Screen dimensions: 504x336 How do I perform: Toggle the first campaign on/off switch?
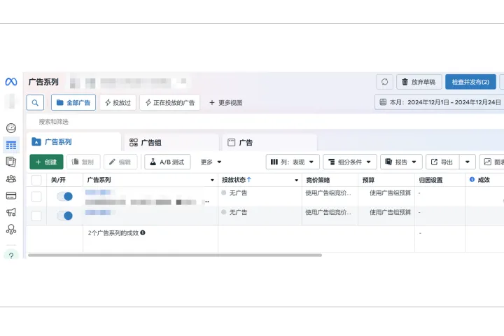point(65,196)
